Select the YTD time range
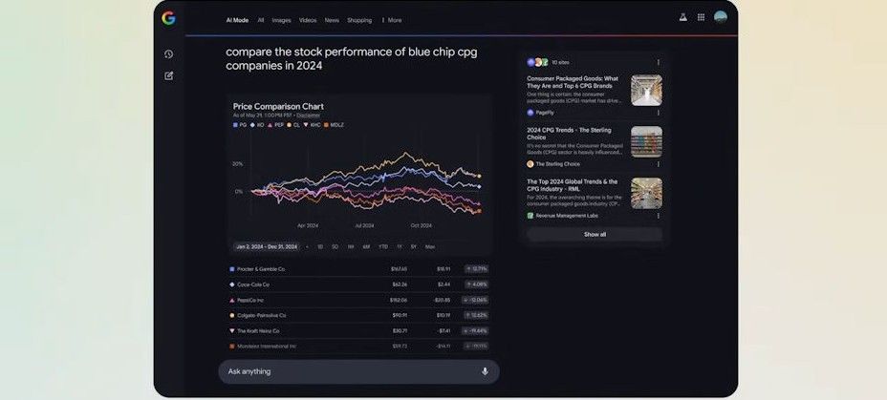Screen dimensions: 887x400 click(x=382, y=246)
